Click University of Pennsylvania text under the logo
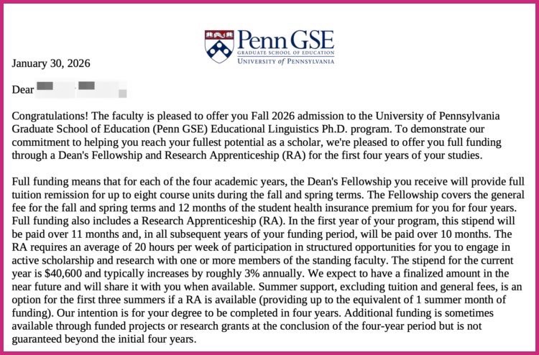539x355 pixels. [x=285, y=63]
